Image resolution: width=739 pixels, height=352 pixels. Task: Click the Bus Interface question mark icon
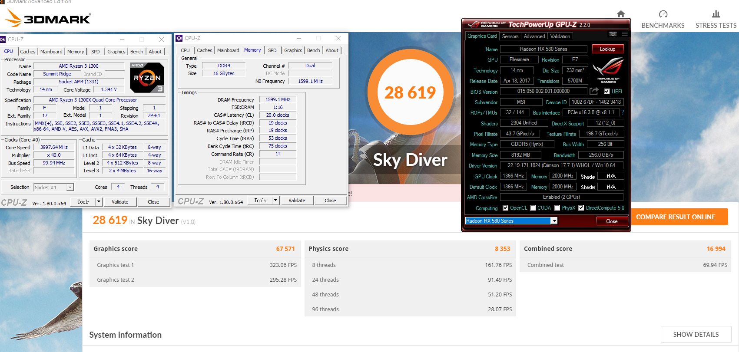pos(623,112)
